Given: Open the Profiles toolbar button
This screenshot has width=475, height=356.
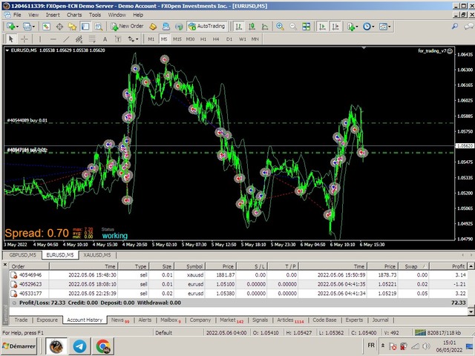Looking at the screenshot, I should tap(29, 27).
